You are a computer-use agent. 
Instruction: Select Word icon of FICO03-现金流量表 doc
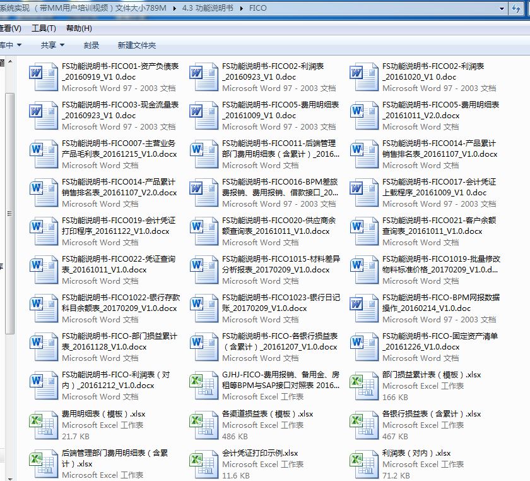pos(44,116)
